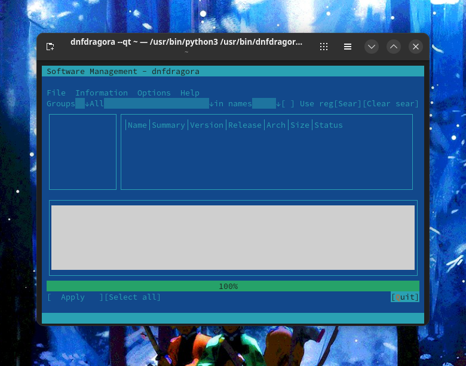Click the Quit button
The width and height of the screenshot is (466, 366).
pyautogui.click(x=405, y=297)
